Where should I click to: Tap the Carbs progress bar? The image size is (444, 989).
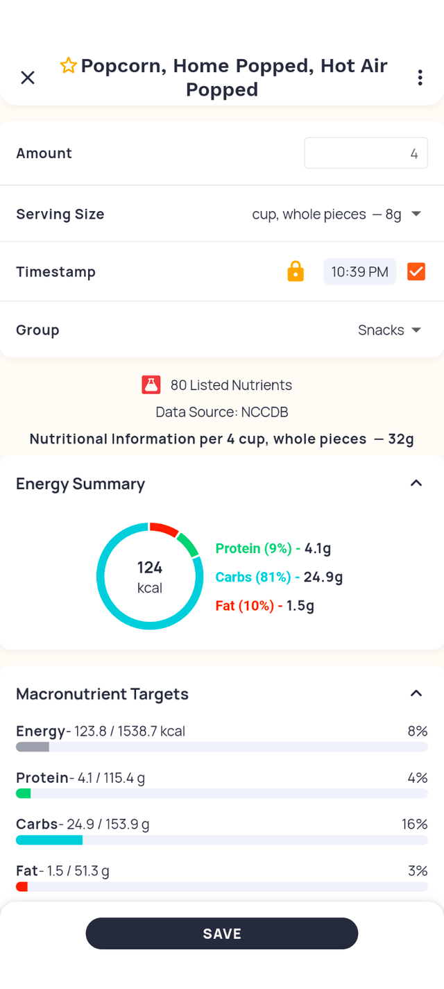point(221,840)
